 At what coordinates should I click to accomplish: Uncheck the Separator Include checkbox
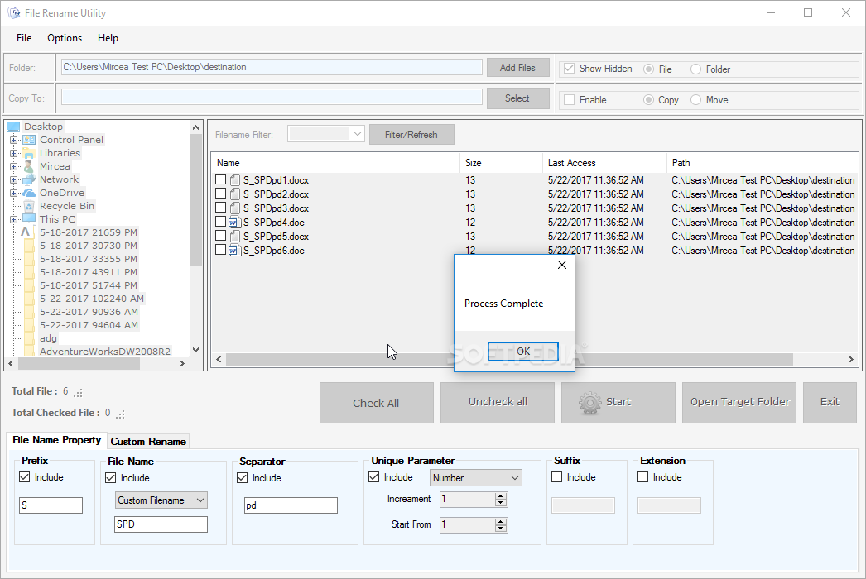242,477
